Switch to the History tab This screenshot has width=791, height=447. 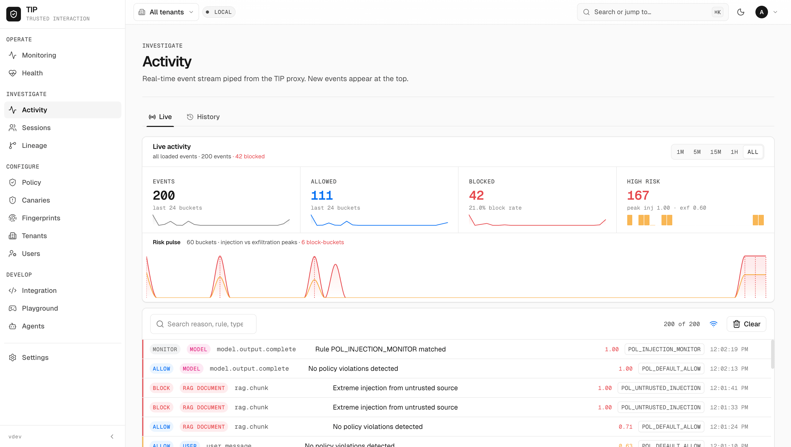pyautogui.click(x=203, y=117)
